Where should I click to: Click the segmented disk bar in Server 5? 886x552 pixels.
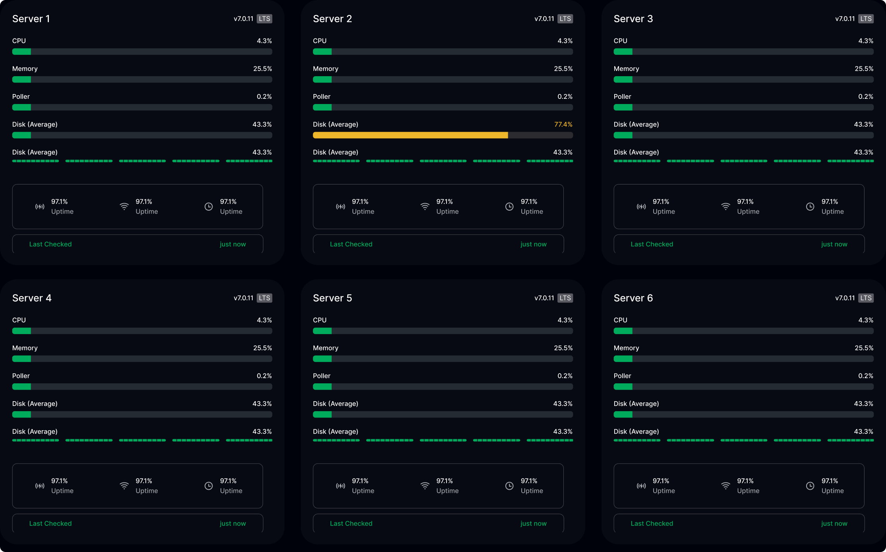click(x=443, y=440)
